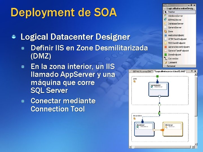
Task: Activate the LogicalDatacenter1.lsad tab
Action: (170, 71)
